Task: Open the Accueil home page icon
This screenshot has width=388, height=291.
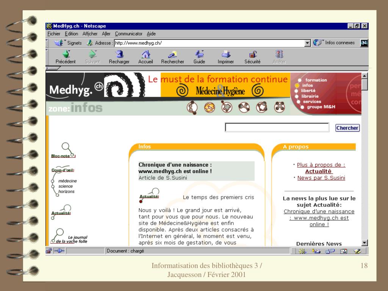Action: coord(145,57)
